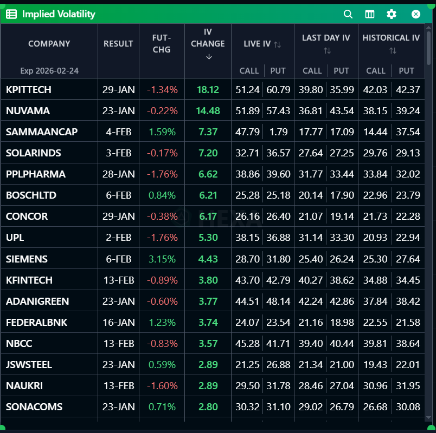This screenshot has width=436, height=433.
Task: Select the SONACOMS company name
Action: [x=34, y=406]
